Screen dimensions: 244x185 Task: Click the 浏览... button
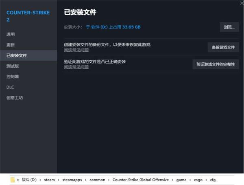(229, 27)
